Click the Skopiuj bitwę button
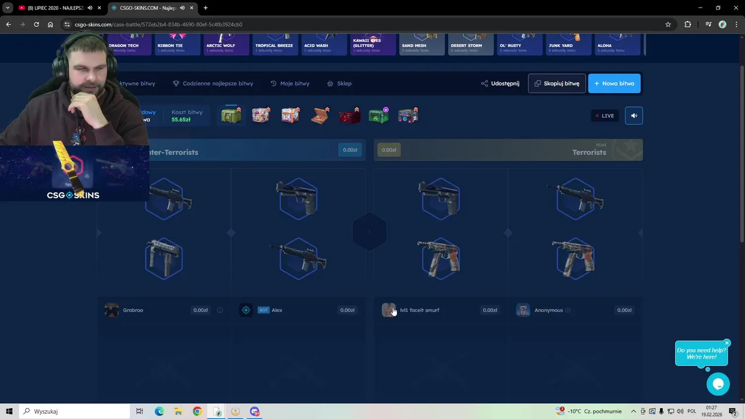This screenshot has width=745, height=419. click(557, 83)
